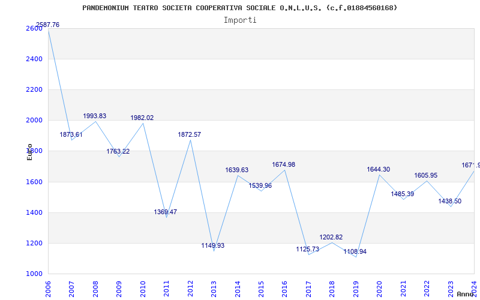This screenshot has width=480, height=300.
Task: Click the 2400 y-axis tick
Action: point(33,59)
